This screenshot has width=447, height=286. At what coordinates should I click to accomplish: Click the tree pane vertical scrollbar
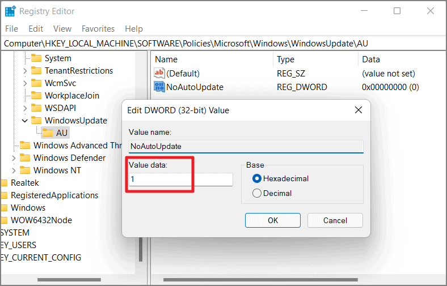(141, 250)
